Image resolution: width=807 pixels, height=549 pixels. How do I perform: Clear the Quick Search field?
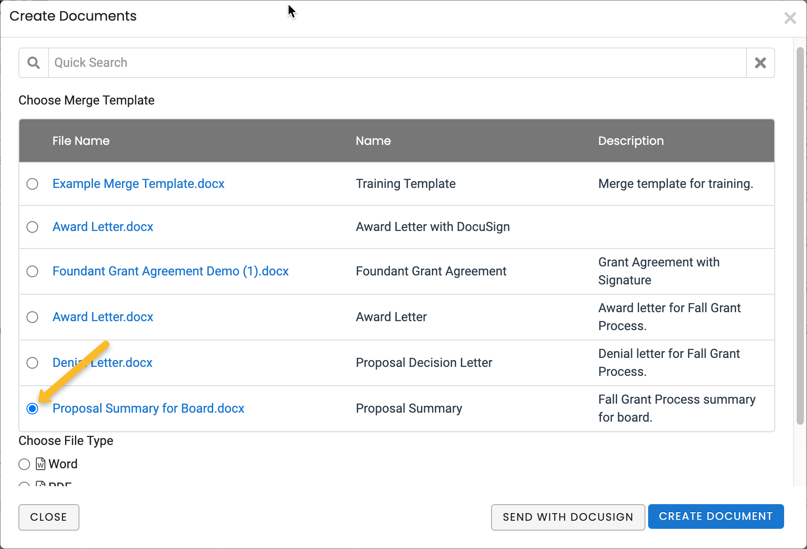(760, 63)
